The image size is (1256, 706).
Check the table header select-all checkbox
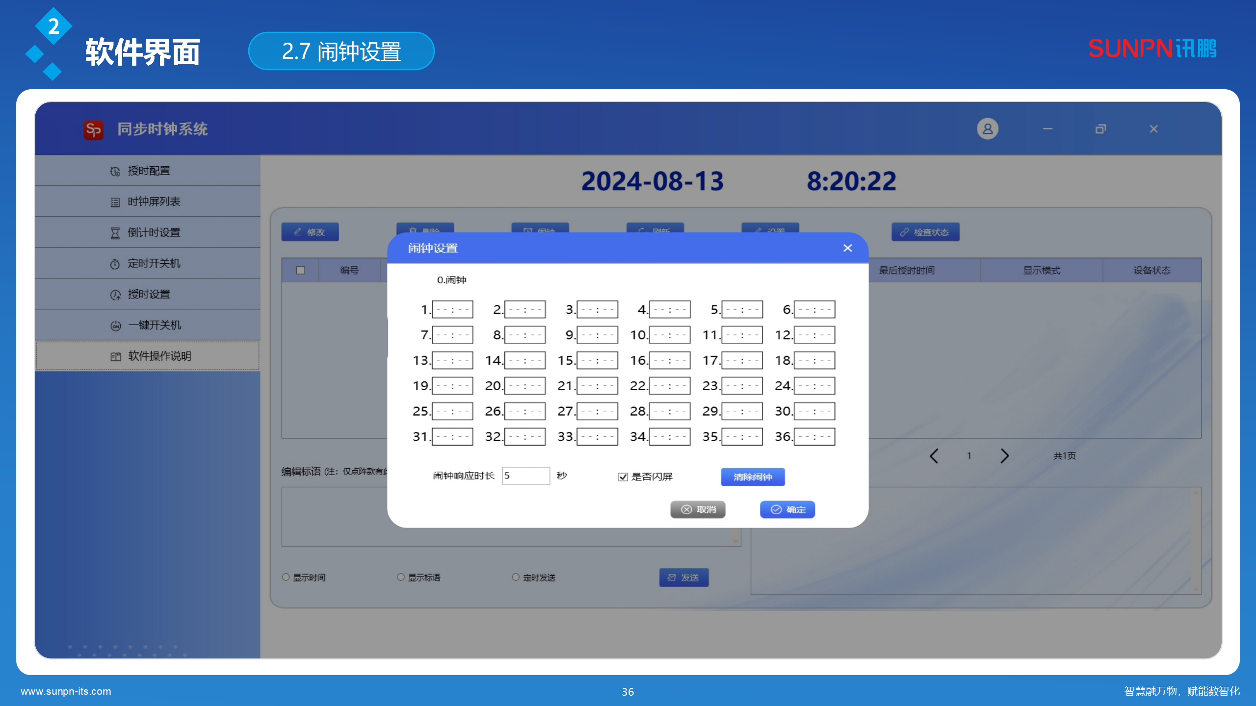pyautogui.click(x=301, y=270)
